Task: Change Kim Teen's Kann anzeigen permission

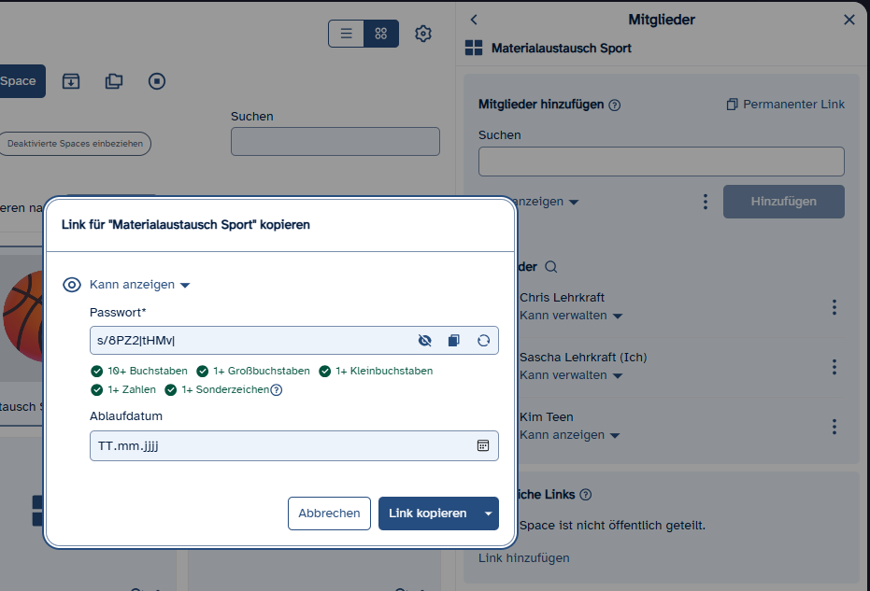Action: (x=570, y=435)
